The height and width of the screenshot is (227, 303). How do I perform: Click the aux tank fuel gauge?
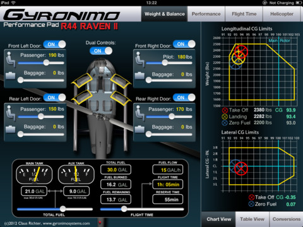tap(76, 175)
